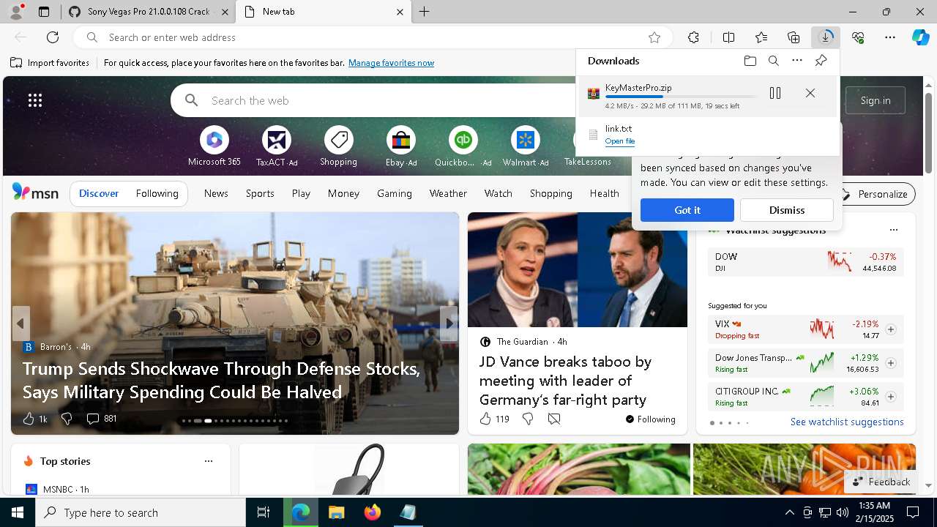Pause the KeyMasterPro.zip download
Viewport: 937px width, 527px height.
pyautogui.click(x=775, y=93)
